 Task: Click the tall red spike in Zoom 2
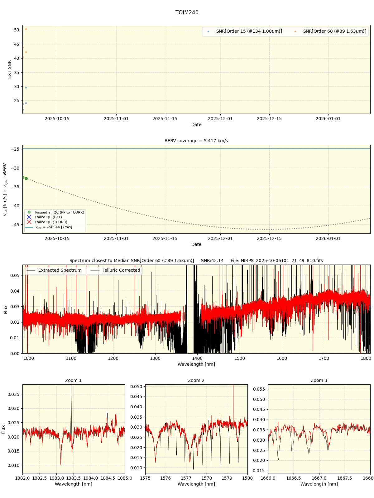click(233, 395)
